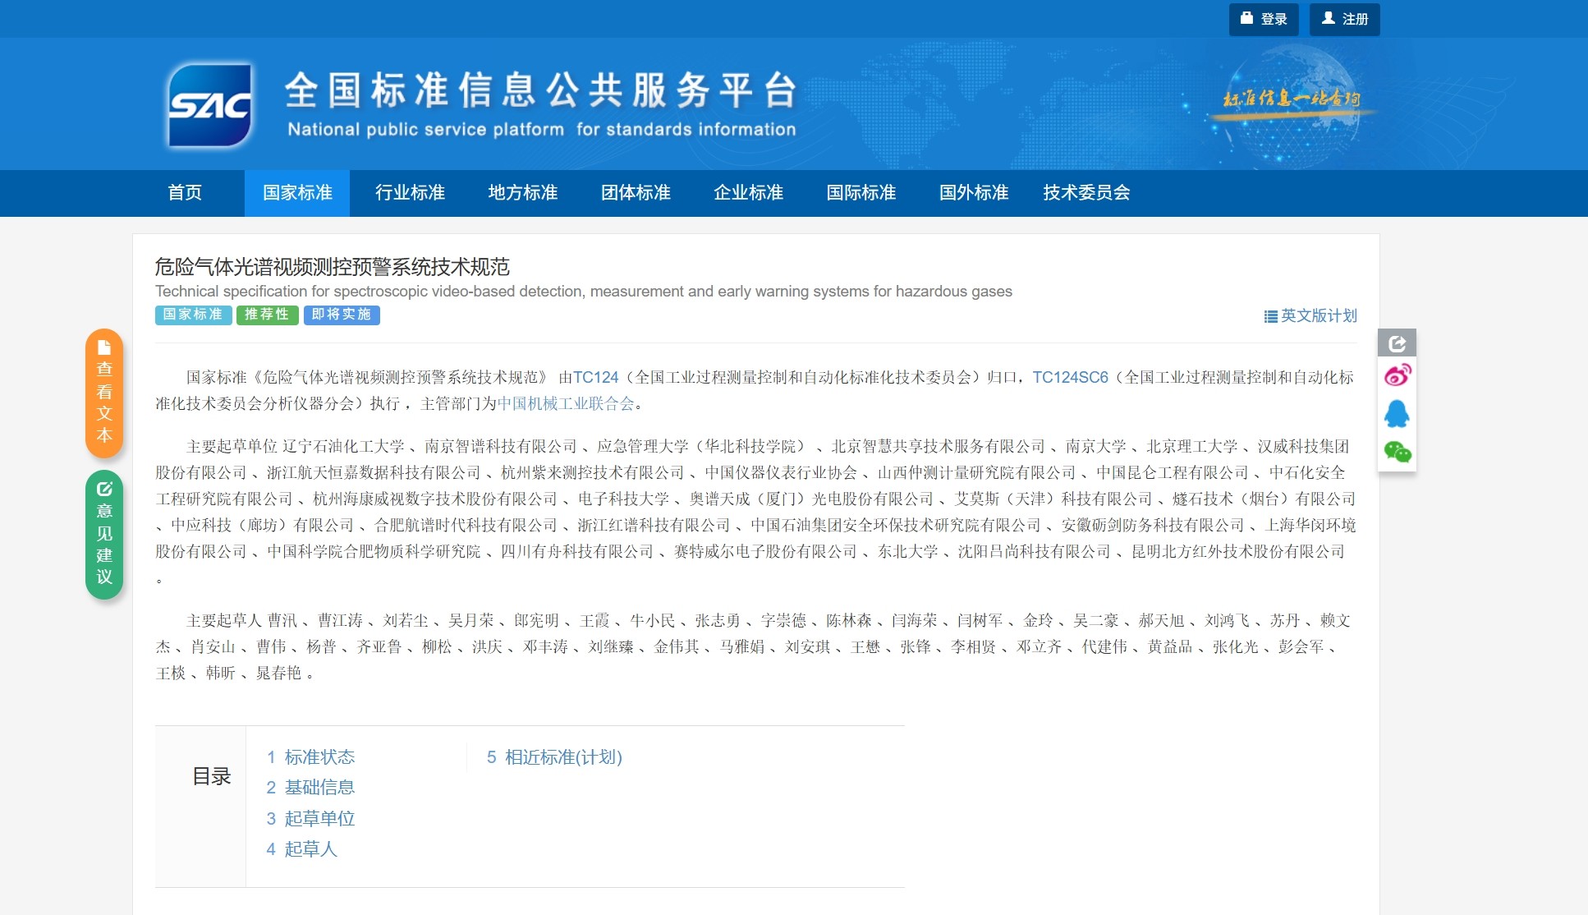Go to 首页 nav item
This screenshot has height=915, width=1588.
tap(185, 193)
